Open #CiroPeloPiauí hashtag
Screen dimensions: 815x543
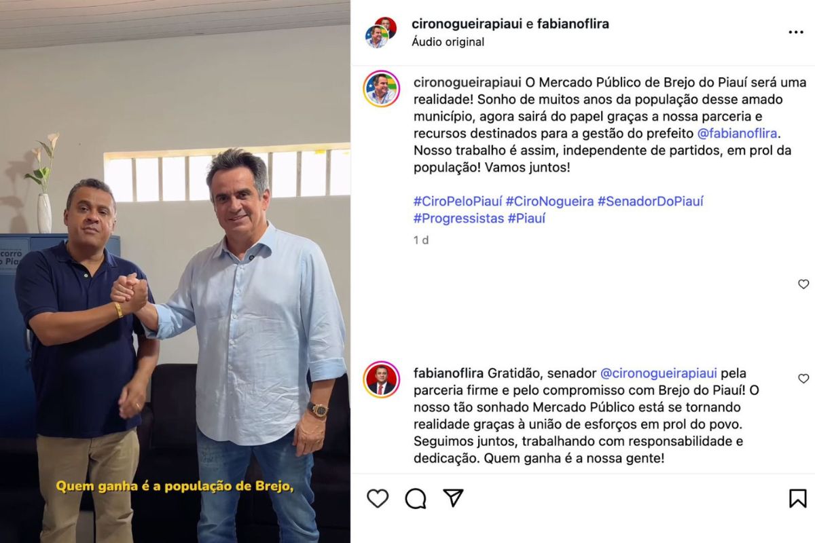tap(458, 201)
